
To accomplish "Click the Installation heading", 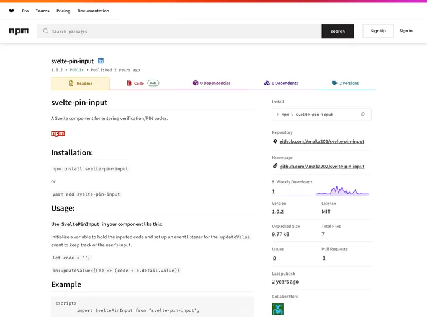I will click(x=72, y=153).
